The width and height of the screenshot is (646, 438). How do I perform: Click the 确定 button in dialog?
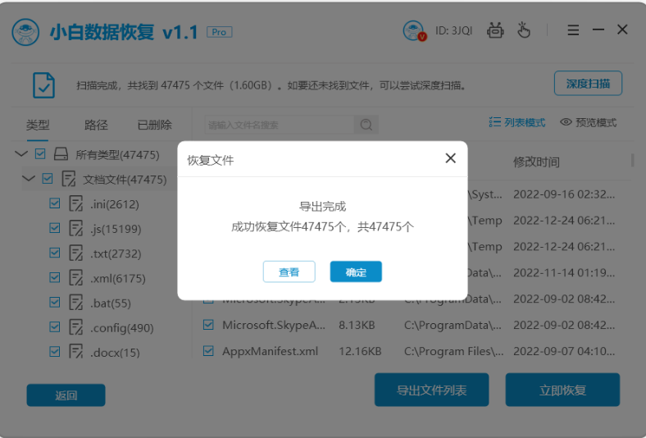point(356,272)
